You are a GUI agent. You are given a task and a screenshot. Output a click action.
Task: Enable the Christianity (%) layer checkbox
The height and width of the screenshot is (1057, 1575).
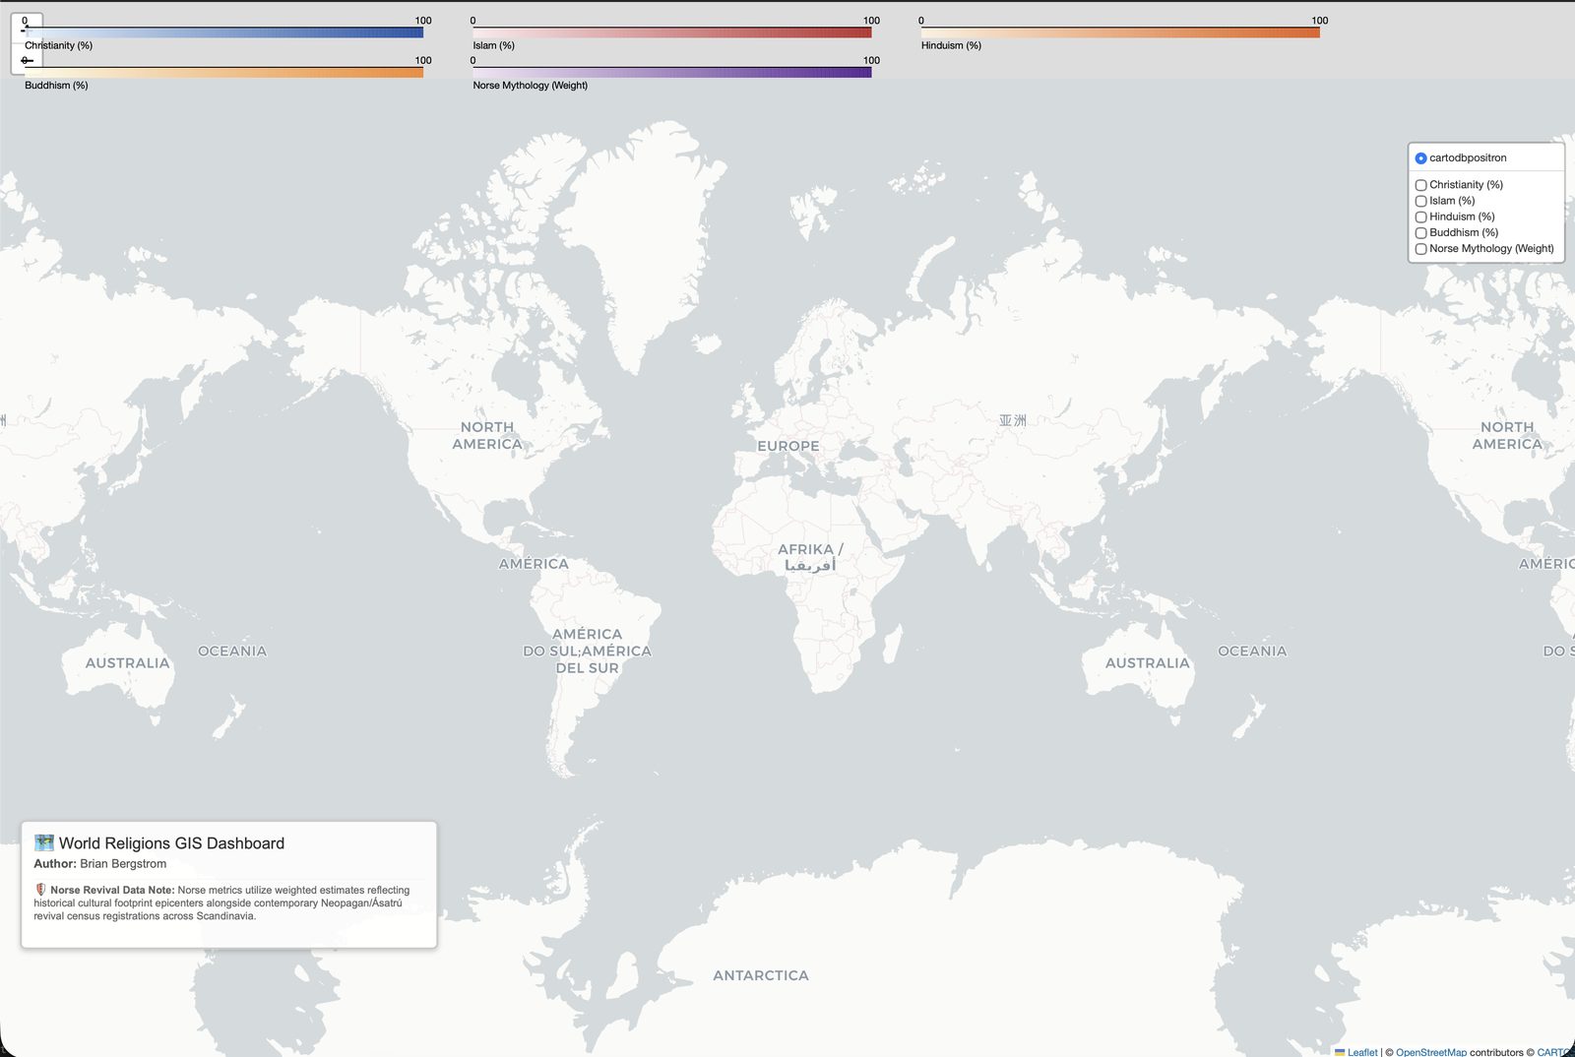(x=1420, y=185)
